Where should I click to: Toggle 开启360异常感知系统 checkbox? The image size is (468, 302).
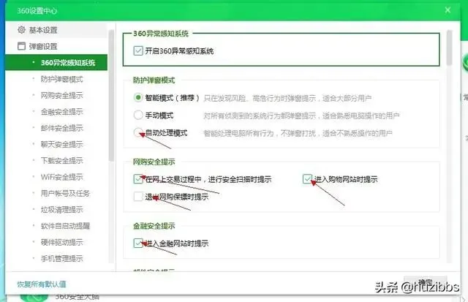click(x=138, y=50)
